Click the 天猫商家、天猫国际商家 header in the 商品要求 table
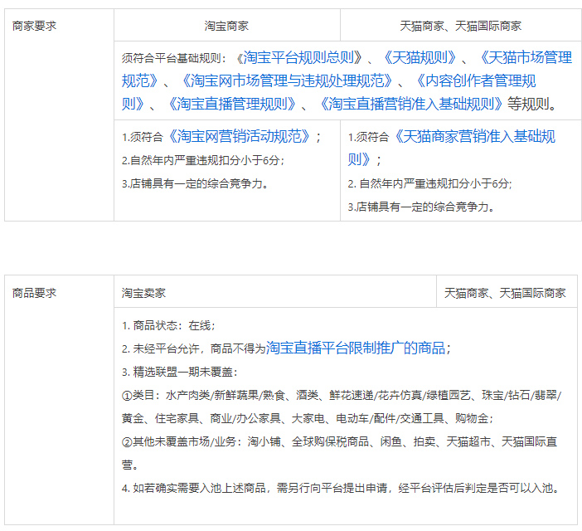This screenshot has width=582, height=531. tap(505, 293)
